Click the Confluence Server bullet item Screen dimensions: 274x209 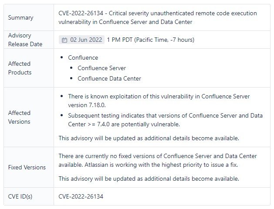pos(101,68)
